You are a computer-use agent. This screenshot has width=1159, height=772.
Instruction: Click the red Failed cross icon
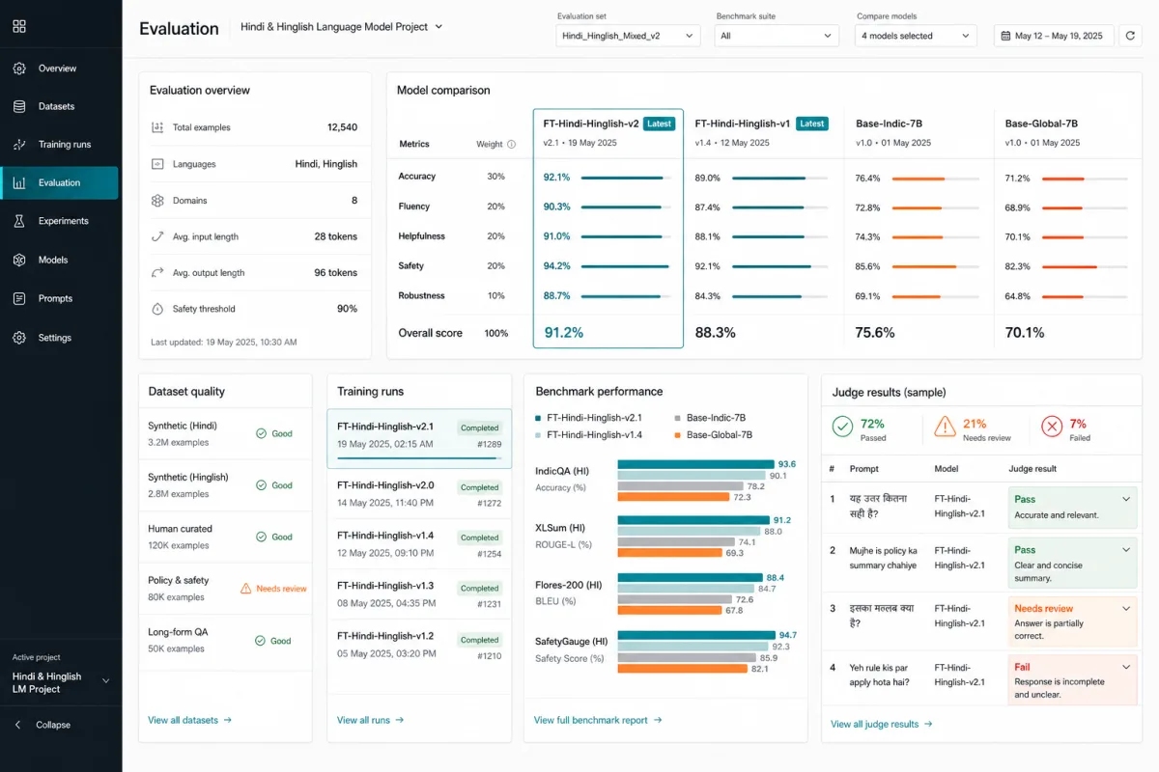click(1051, 427)
